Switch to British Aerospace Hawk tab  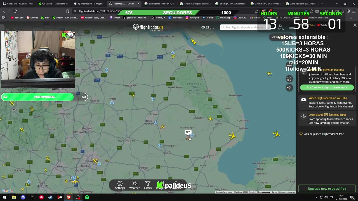(196, 4)
